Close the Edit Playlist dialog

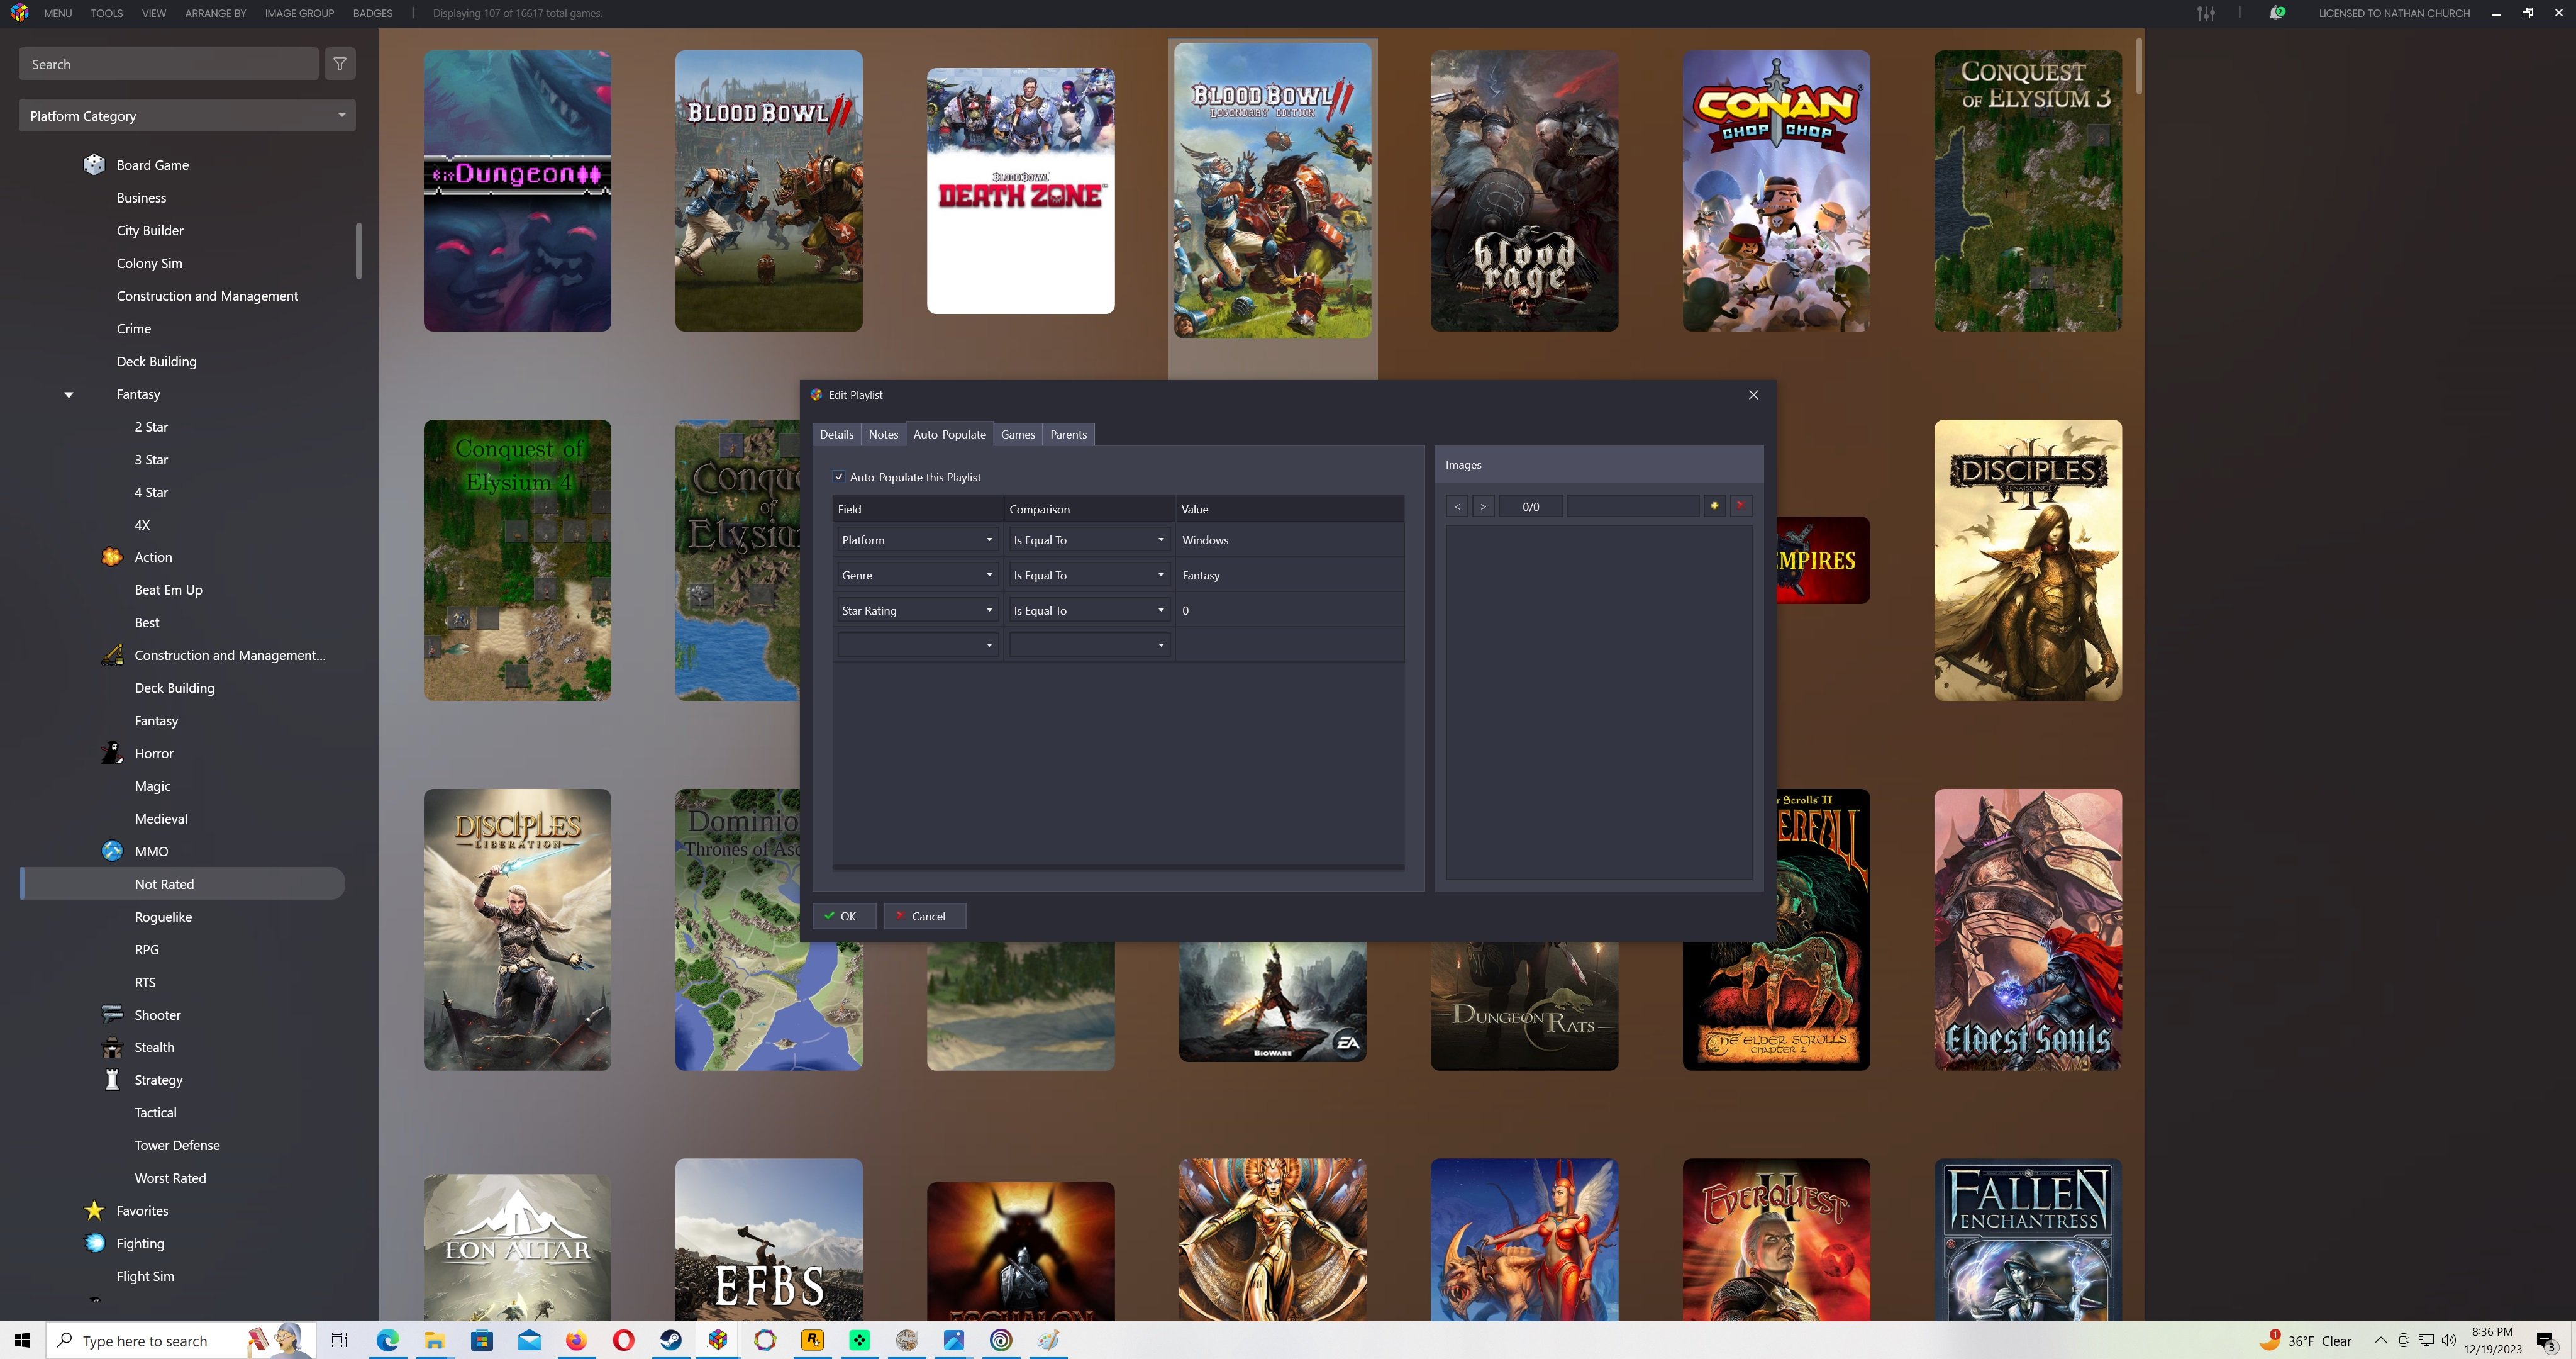coord(1753,394)
